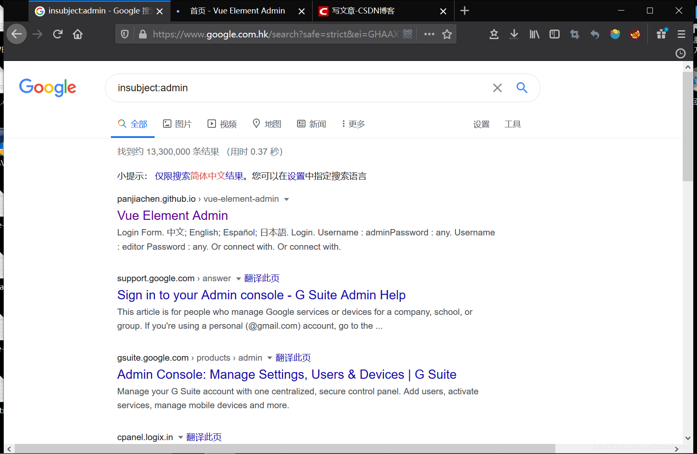Click 仅限搜索简体中文结果 link
This screenshot has height=454, width=697.
[199, 176]
